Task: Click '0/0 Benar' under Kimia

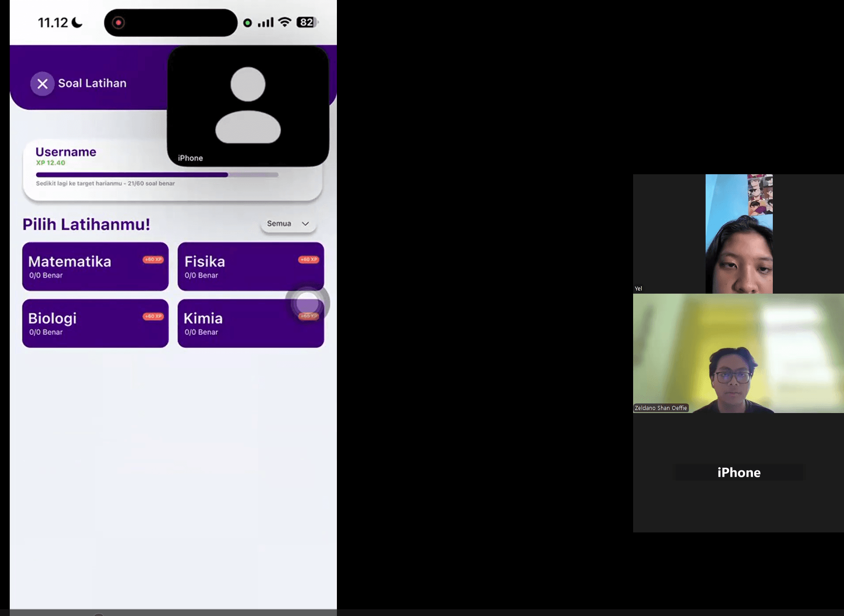Action: [201, 332]
